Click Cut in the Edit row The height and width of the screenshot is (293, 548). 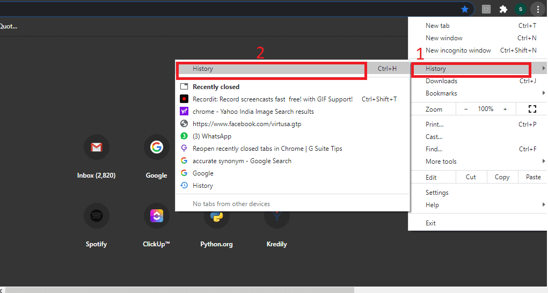tap(471, 177)
